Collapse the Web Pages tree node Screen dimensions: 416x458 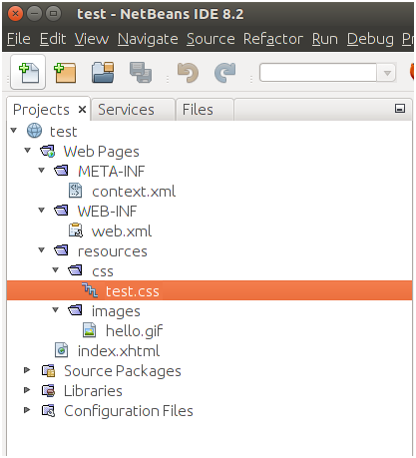pos(28,151)
